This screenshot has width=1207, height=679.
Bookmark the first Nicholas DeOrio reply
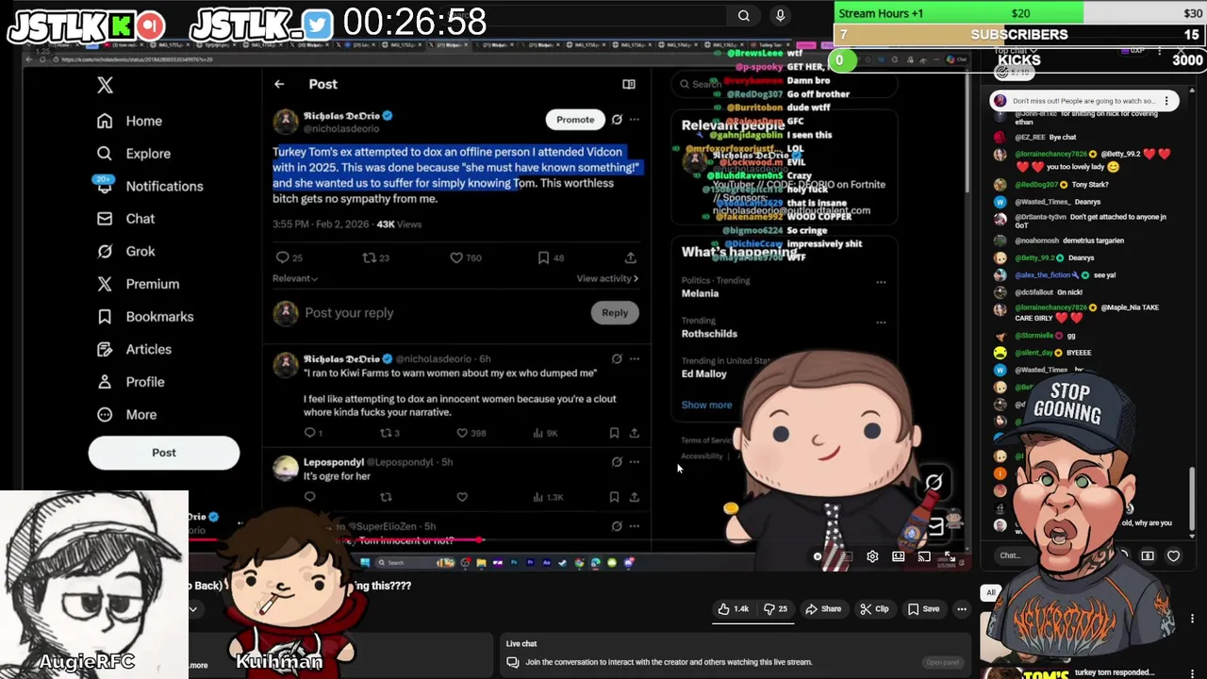(614, 433)
